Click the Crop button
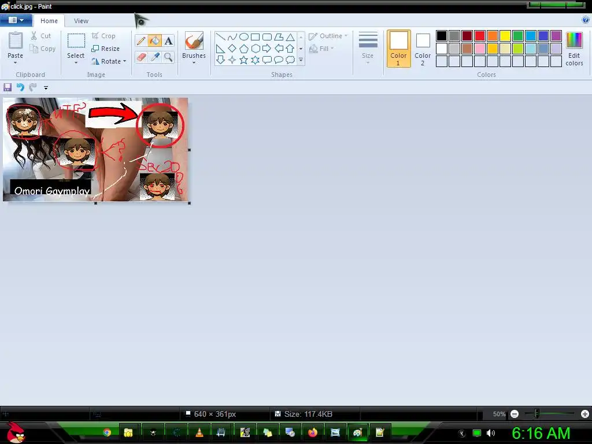The width and height of the screenshot is (592, 444). tap(103, 36)
